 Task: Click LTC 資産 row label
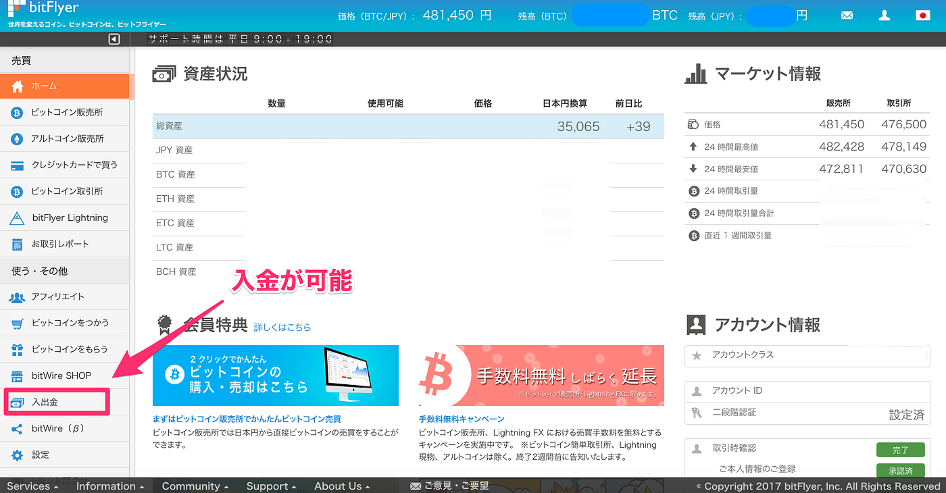(x=175, y=248)
